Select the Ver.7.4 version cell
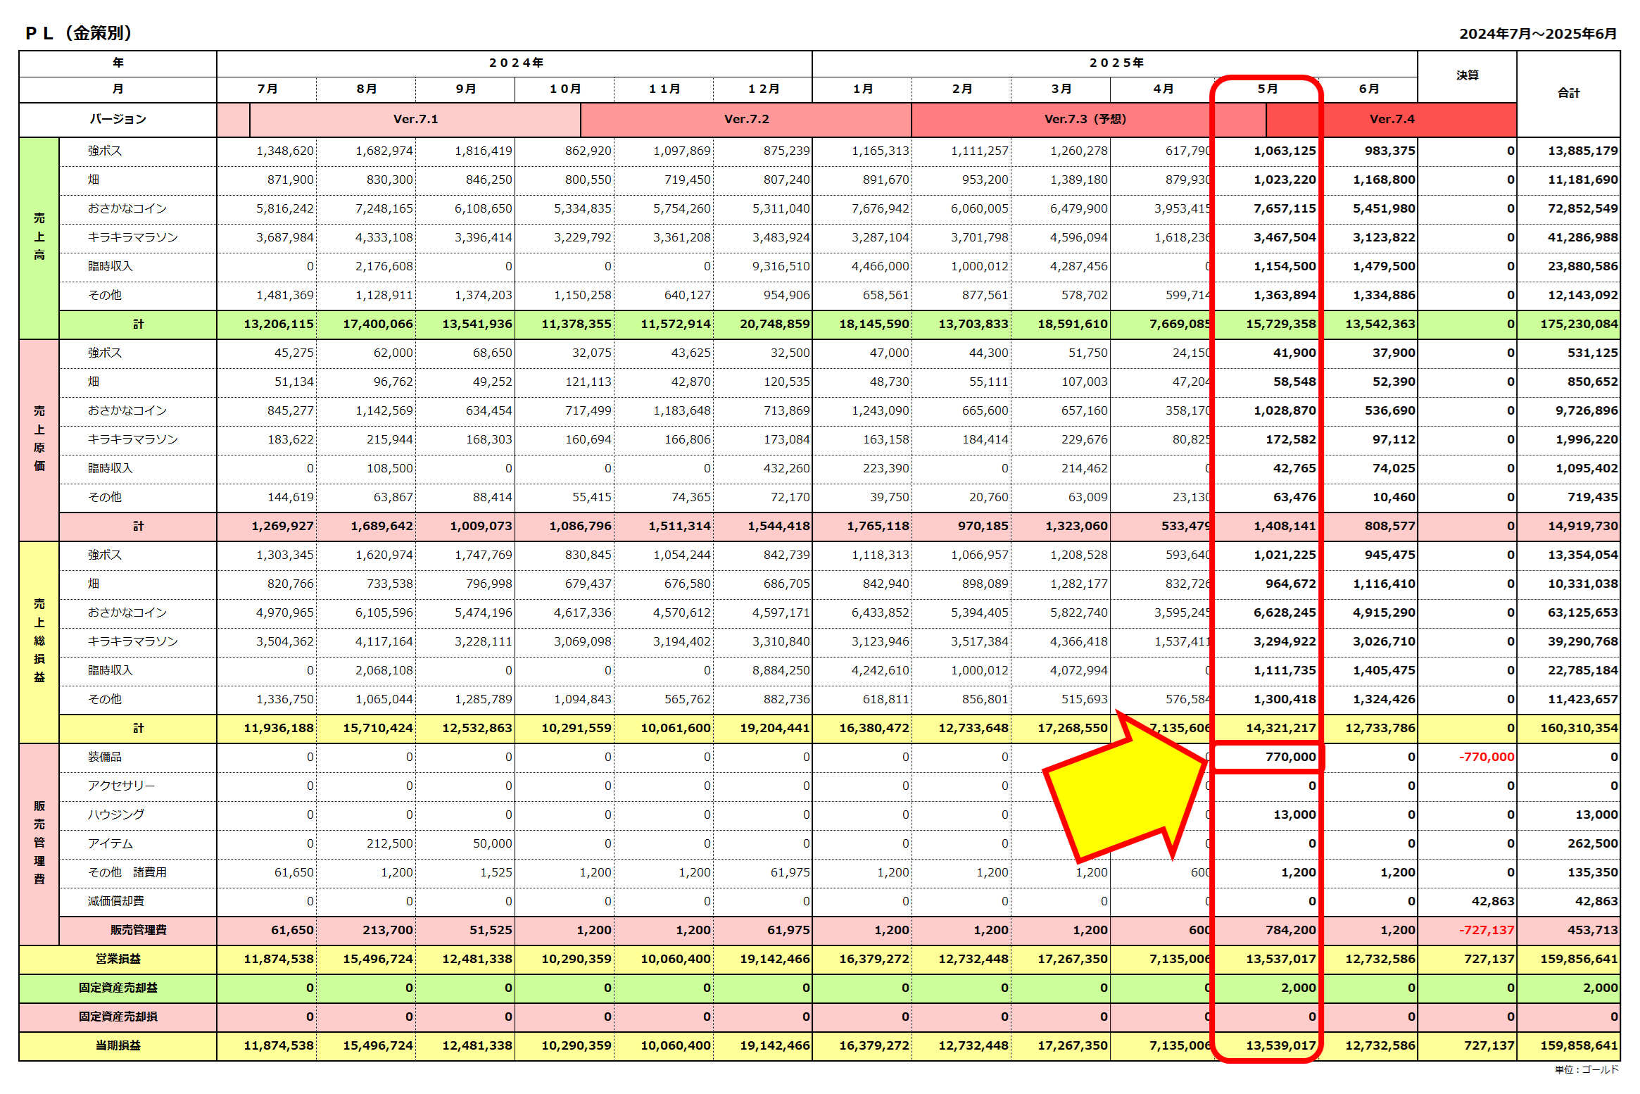The width and height of the screenshot is (1640, 1094). click(1391, 119)
